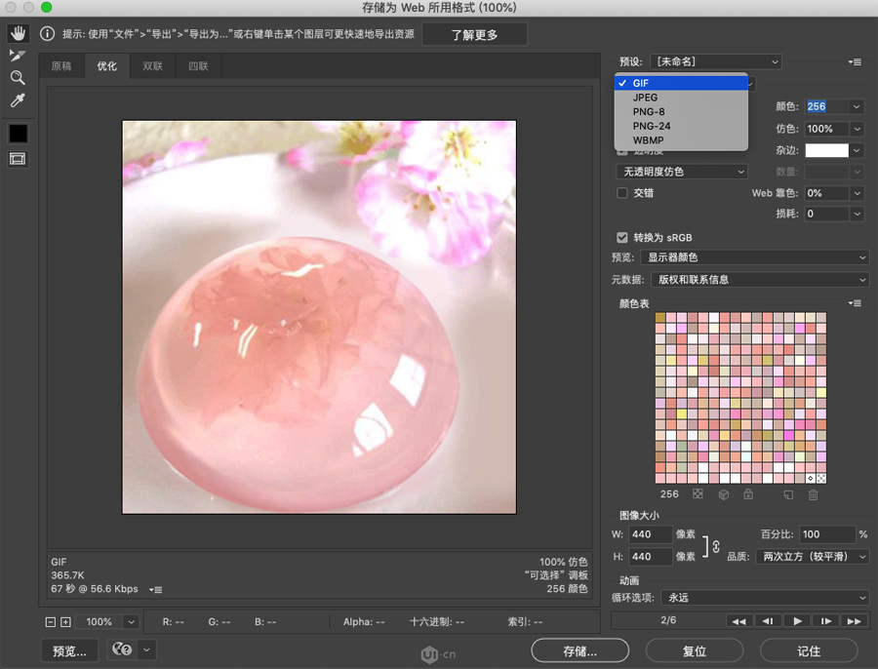Screen dimensions: 878x669
Task: Click the browser preview icon
Action: (122, 649)
